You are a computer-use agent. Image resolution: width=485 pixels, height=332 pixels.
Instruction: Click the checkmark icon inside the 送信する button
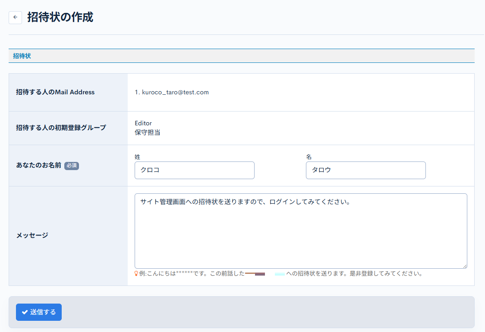coord(25,312)
